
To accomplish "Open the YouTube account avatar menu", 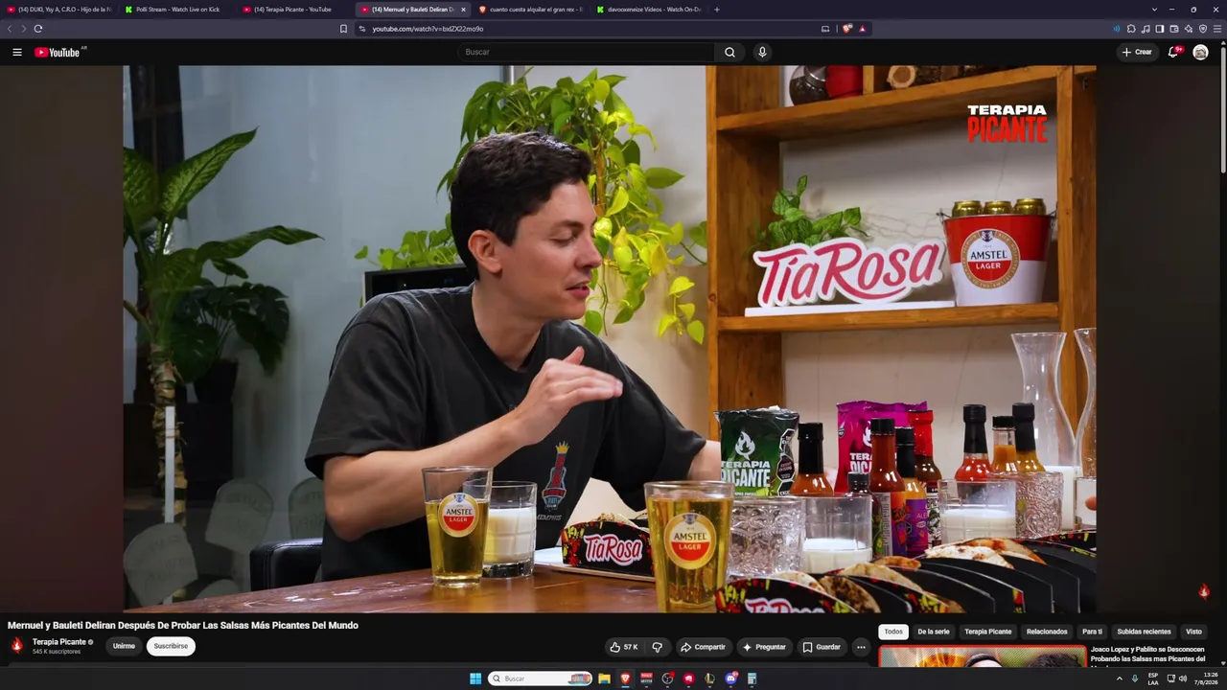I will [x=1200, y=52].
